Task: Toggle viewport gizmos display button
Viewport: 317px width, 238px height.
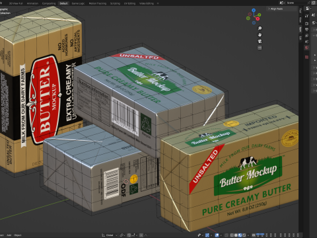Action: pyautogui.click(x=207, y=235)
